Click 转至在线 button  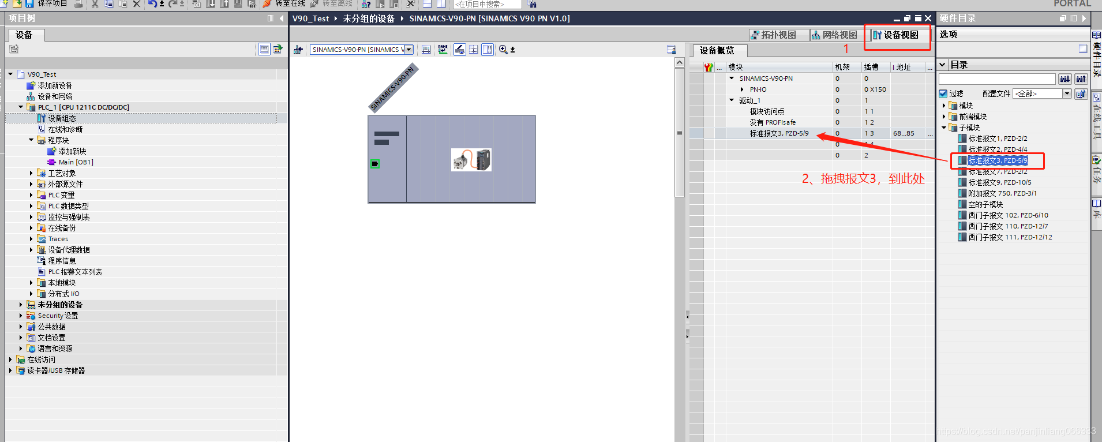pyautogui.click(x=284, y=3)
